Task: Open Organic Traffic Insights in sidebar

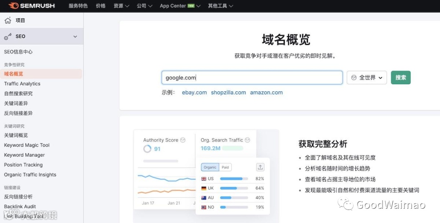Action: click(30, 175)
